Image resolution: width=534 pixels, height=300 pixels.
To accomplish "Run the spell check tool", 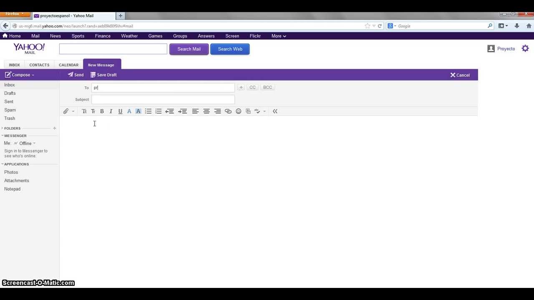I will (257, 111).
